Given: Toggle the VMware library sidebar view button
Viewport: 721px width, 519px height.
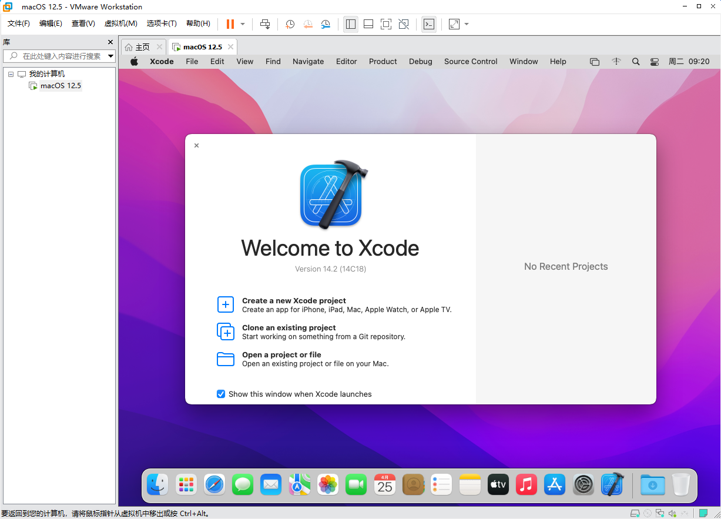Looking at the screenshot, I should (x=351, y=24).
